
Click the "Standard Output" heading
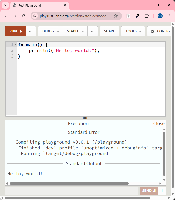point(84,163)
